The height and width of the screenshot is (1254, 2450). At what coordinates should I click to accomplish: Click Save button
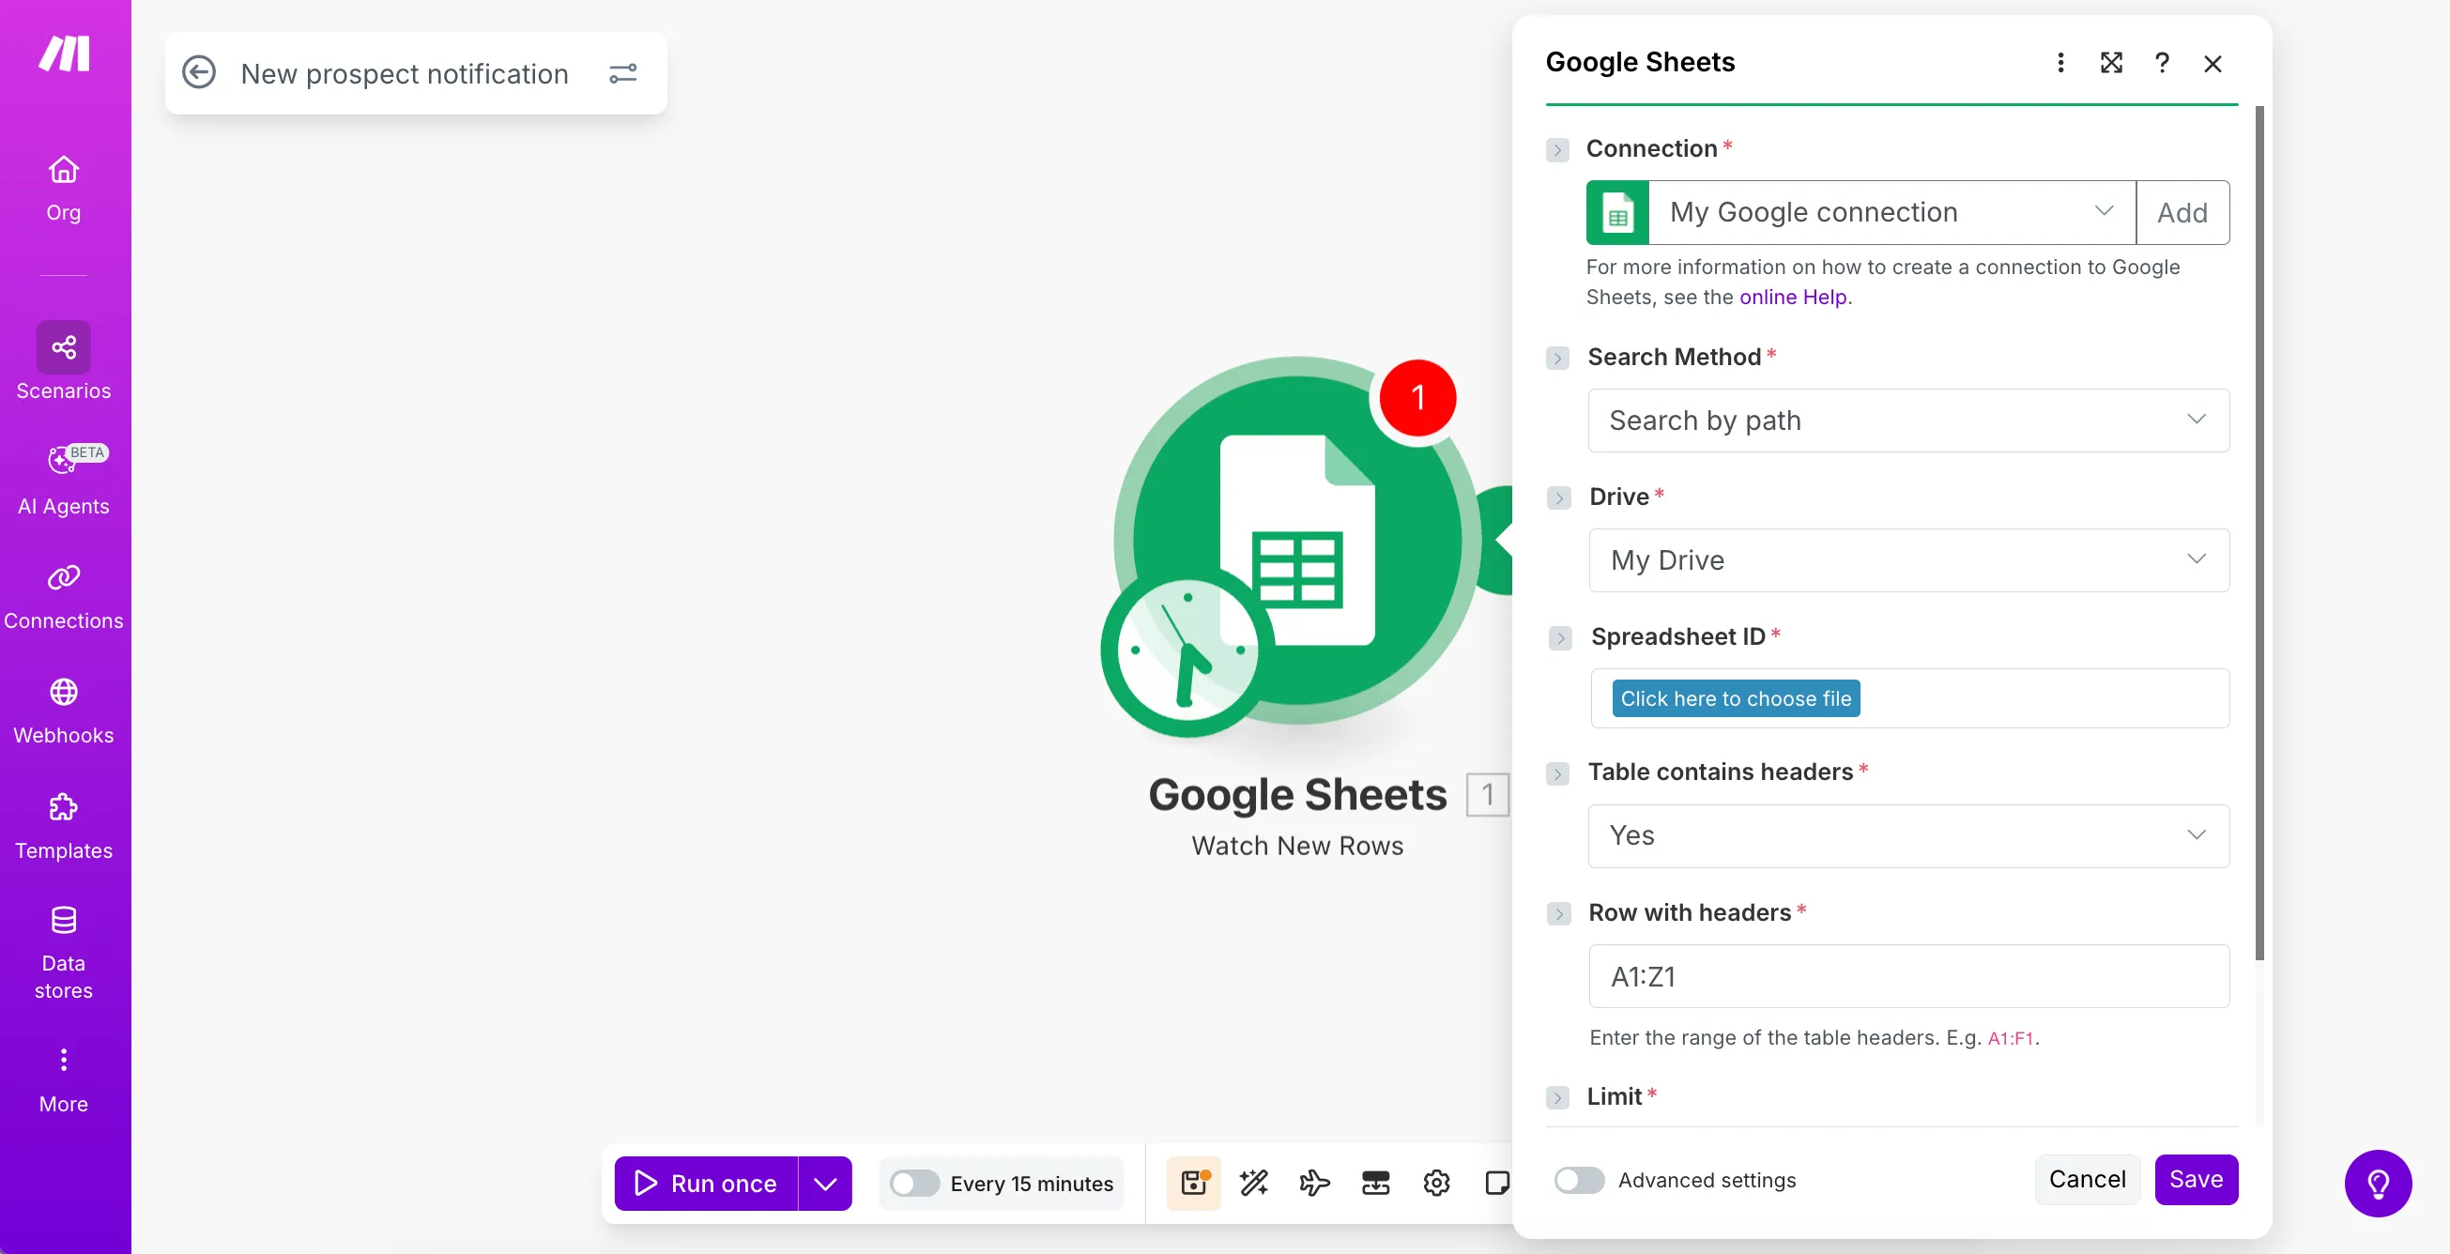coord(2196,1179)
